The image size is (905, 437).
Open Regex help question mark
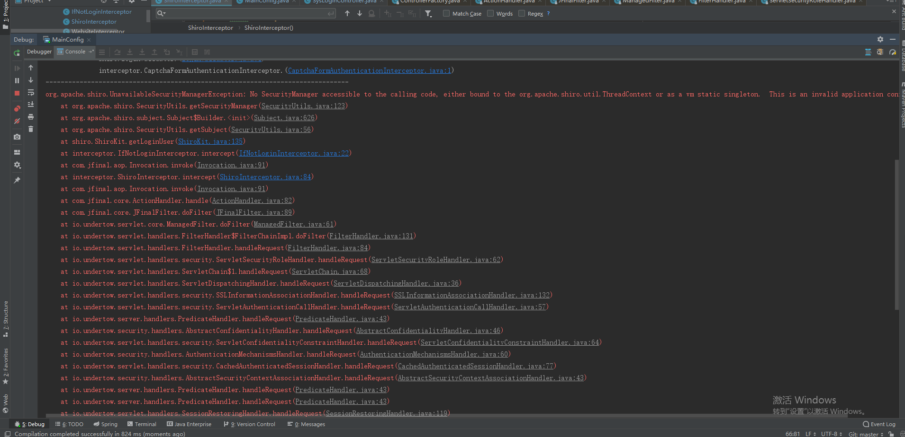(x=549, y=13)
